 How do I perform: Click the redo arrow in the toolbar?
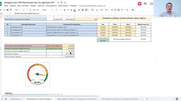click(5, 10)
